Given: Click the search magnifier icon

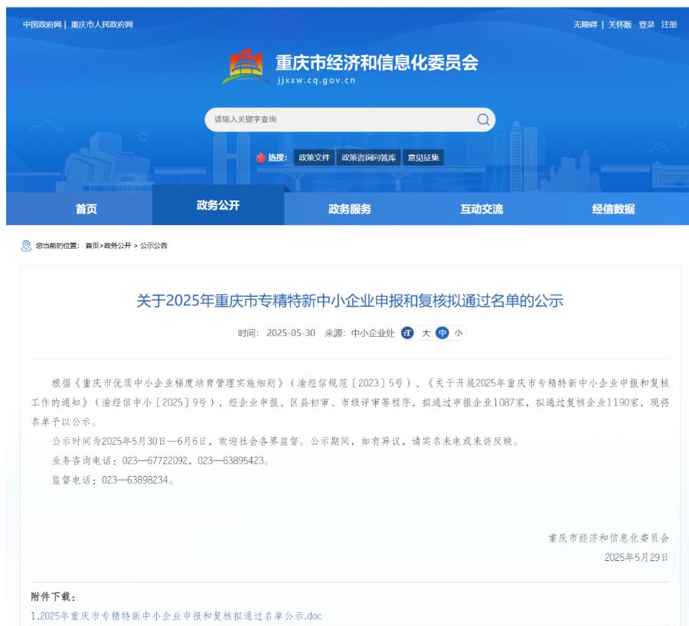Looking at the screenshot, I should [483, 119].
